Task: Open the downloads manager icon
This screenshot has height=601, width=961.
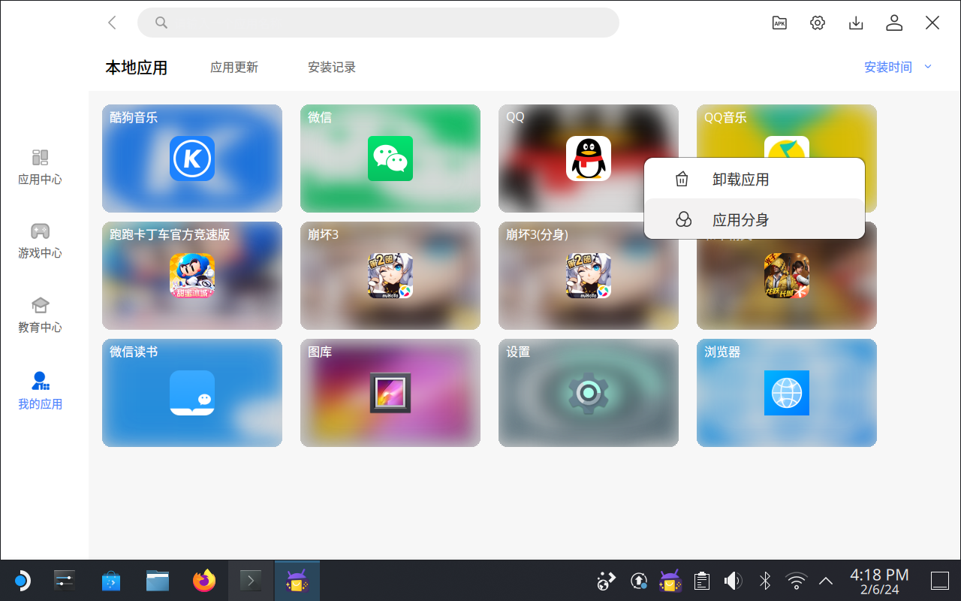Action: click(x=856, y=23)
